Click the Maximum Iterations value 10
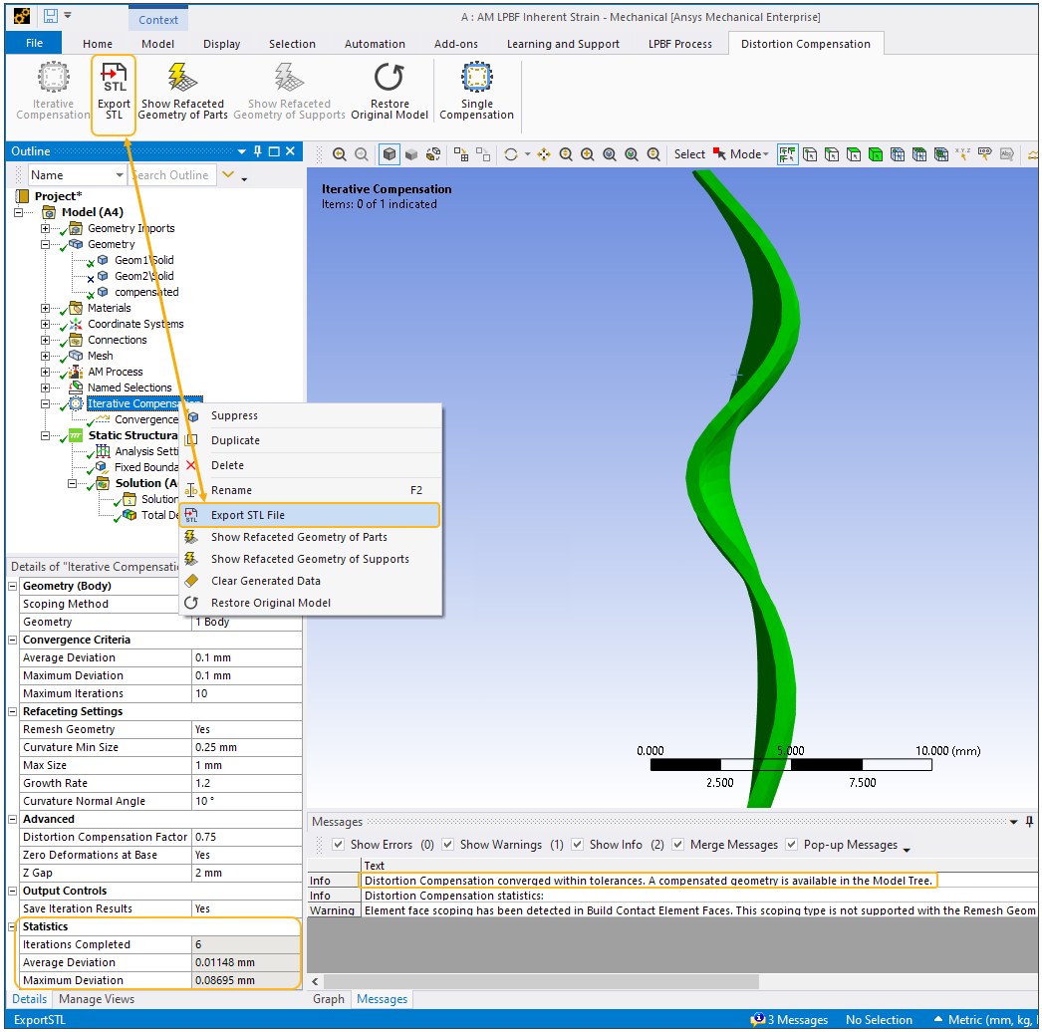Screen dimensions: 1042x1032 click(x=246, y=693)
